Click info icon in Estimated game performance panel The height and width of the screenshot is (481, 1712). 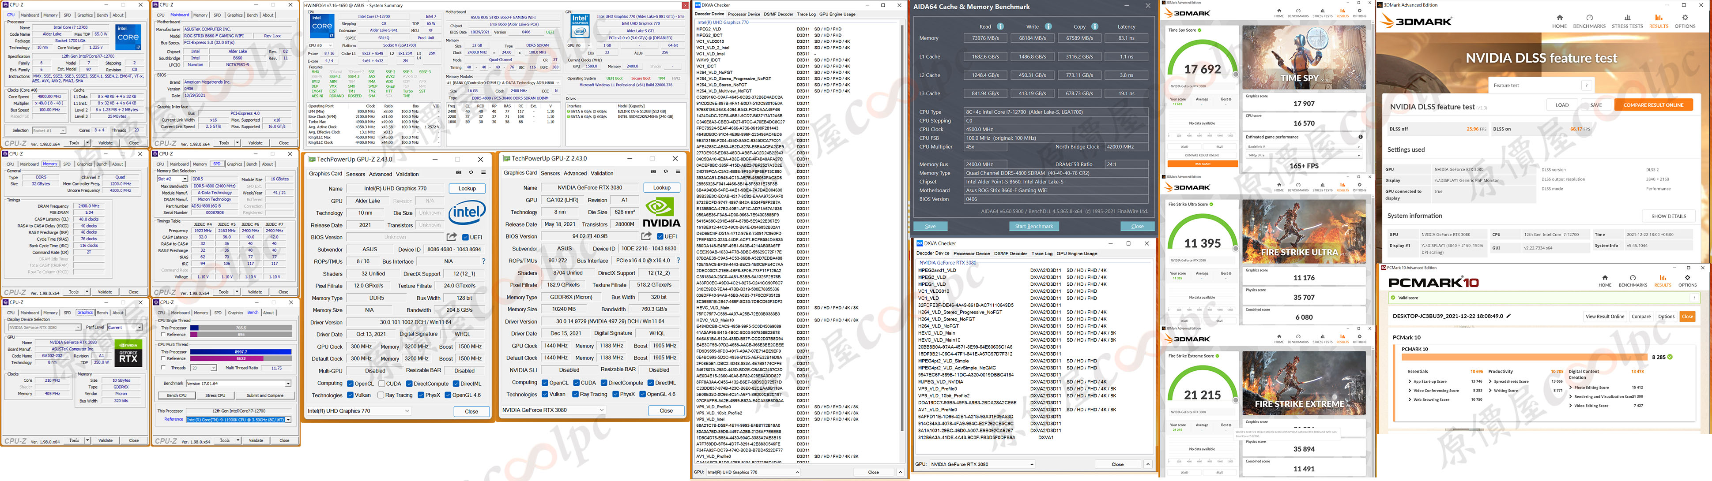click(x=1361, y=137)
